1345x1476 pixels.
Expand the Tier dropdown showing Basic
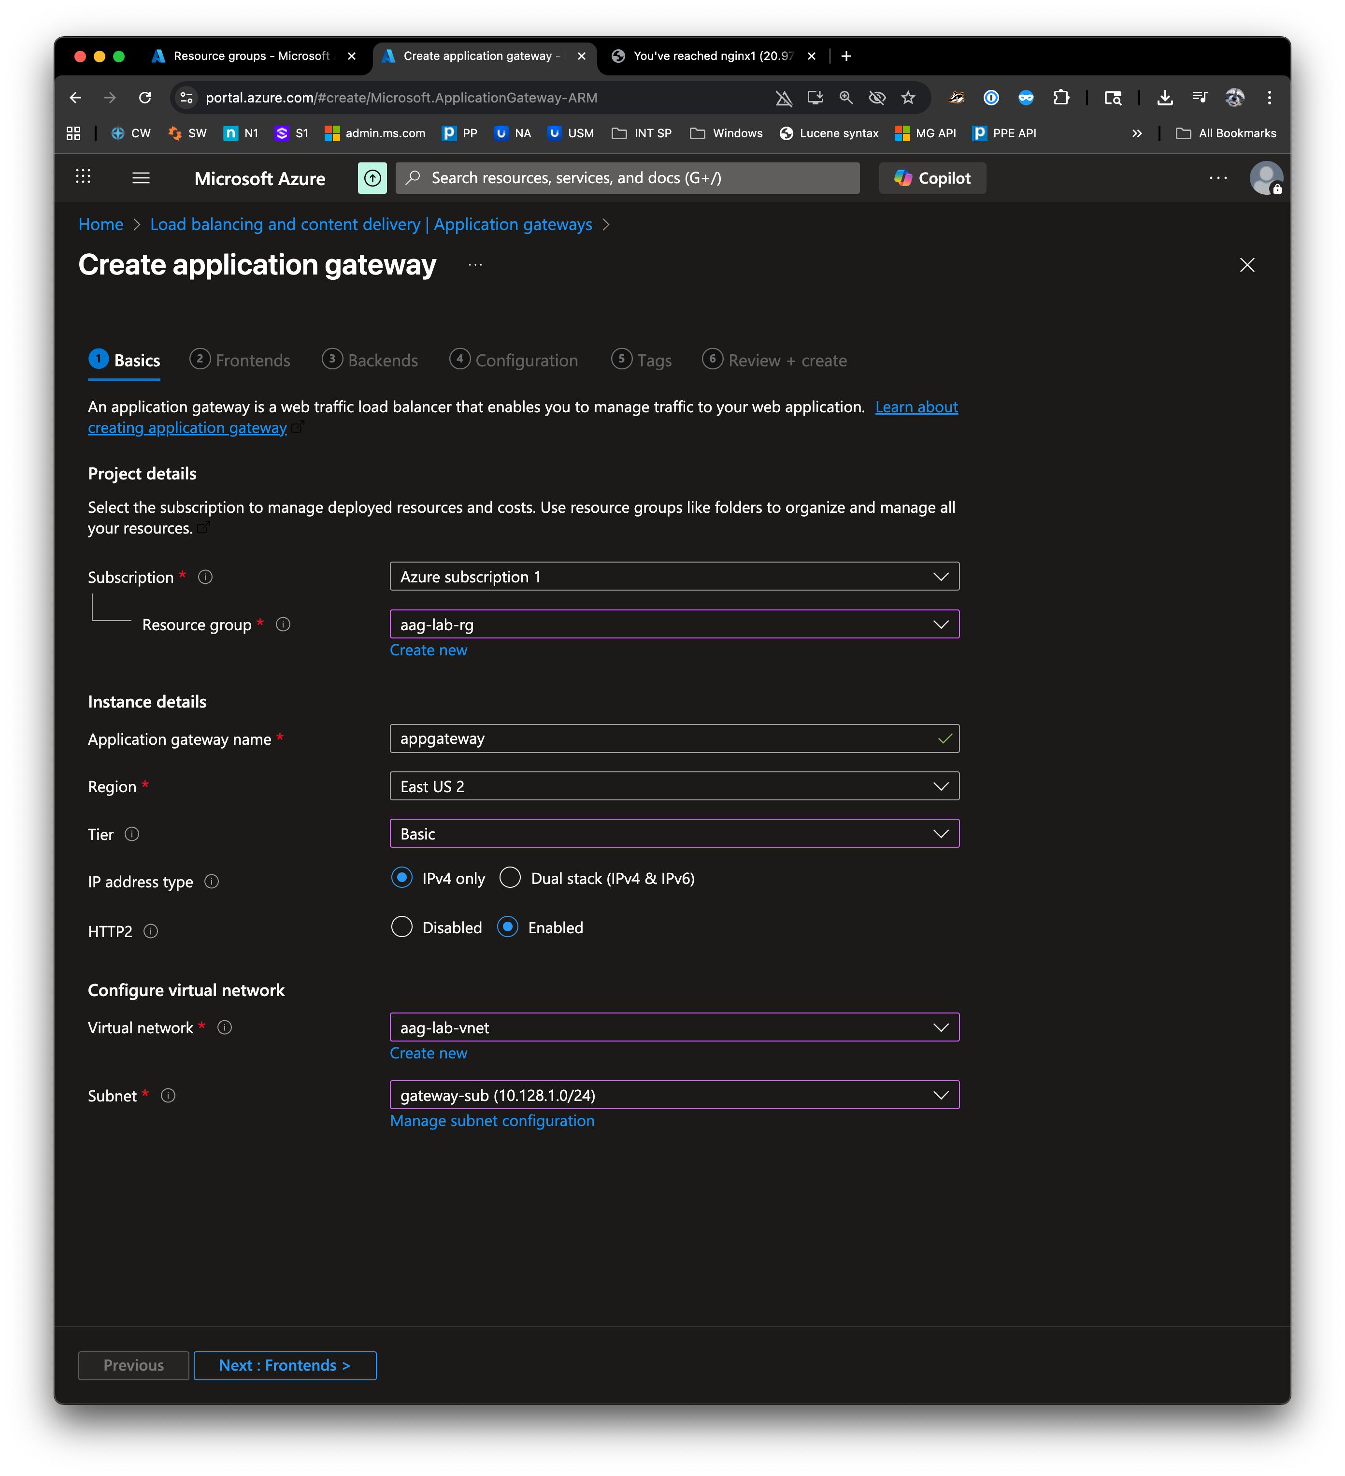click(x=674, y=834)
